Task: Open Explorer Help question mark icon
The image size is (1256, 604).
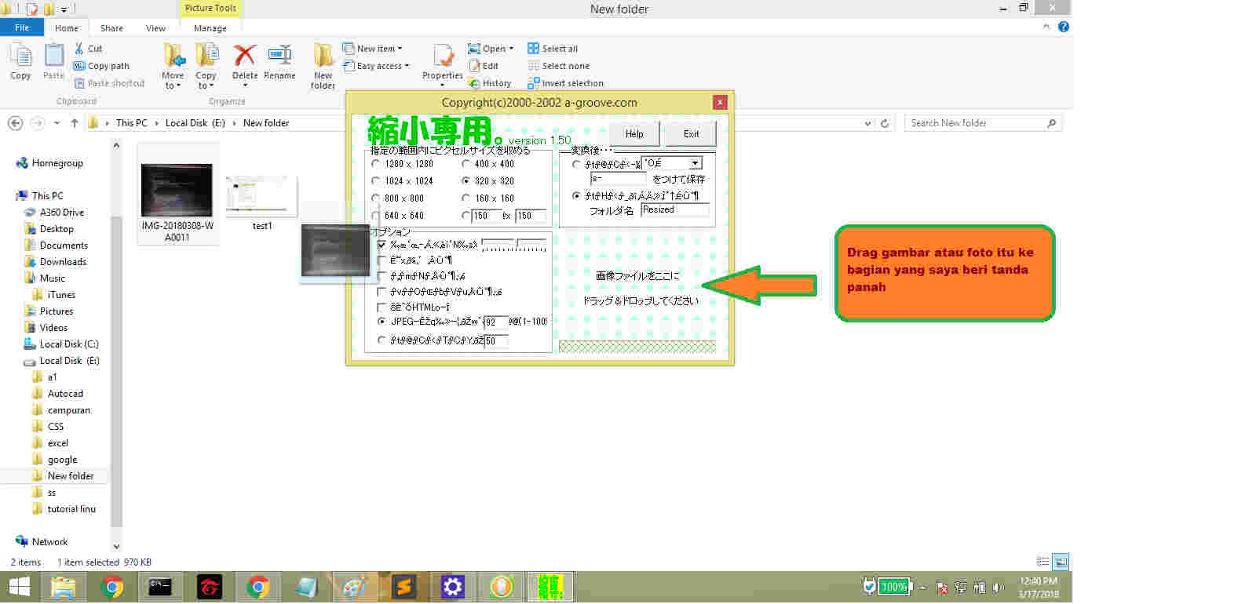Action: coord(1064,27)
